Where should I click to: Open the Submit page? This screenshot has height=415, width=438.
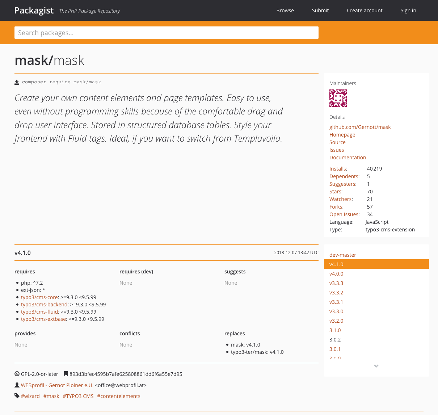320,11
